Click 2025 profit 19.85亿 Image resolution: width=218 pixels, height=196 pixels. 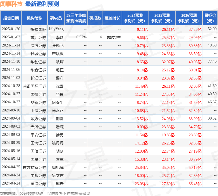[x=168, y=135]
